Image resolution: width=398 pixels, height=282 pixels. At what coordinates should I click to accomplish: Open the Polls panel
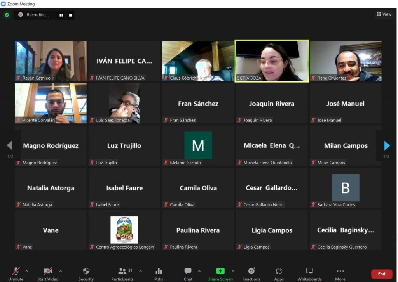coord(159,273)
